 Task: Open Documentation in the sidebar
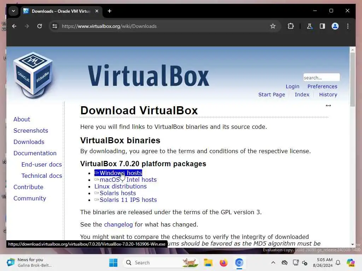35,153
